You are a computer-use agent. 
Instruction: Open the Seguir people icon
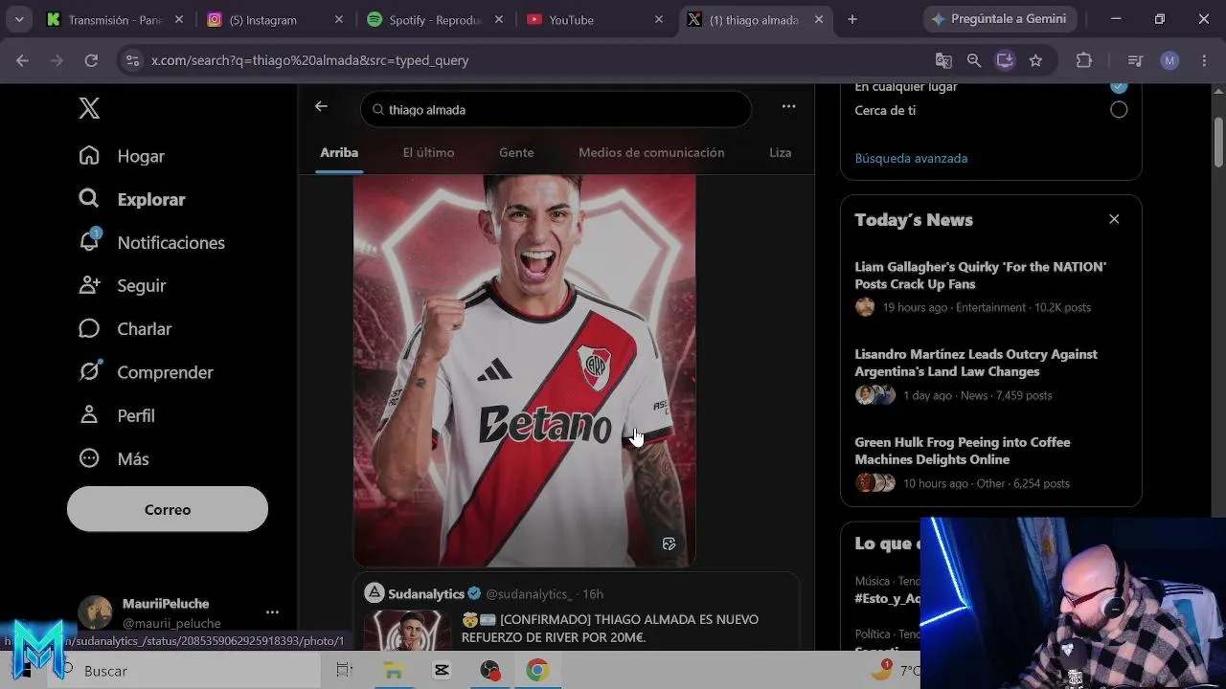(x=89, y=285)
